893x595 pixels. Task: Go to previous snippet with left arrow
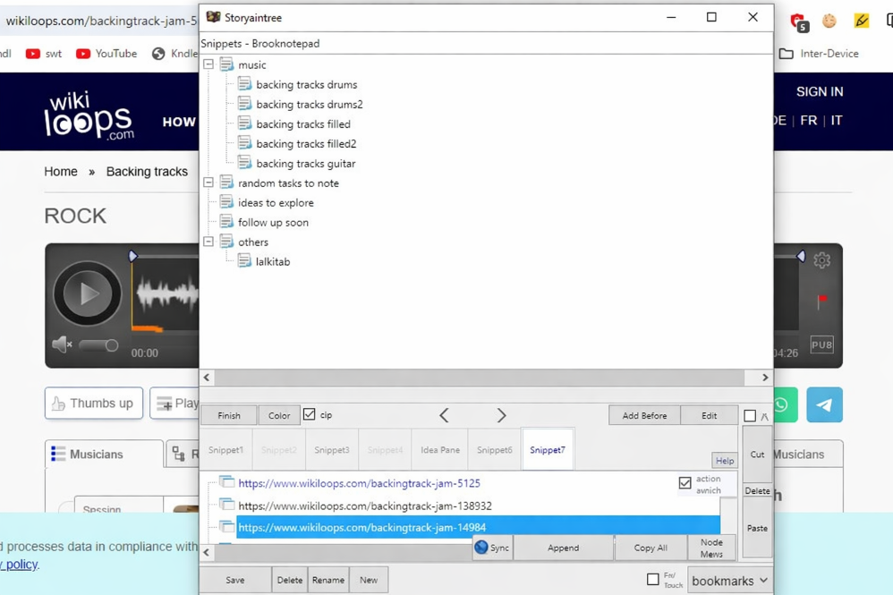pos(444,415)
